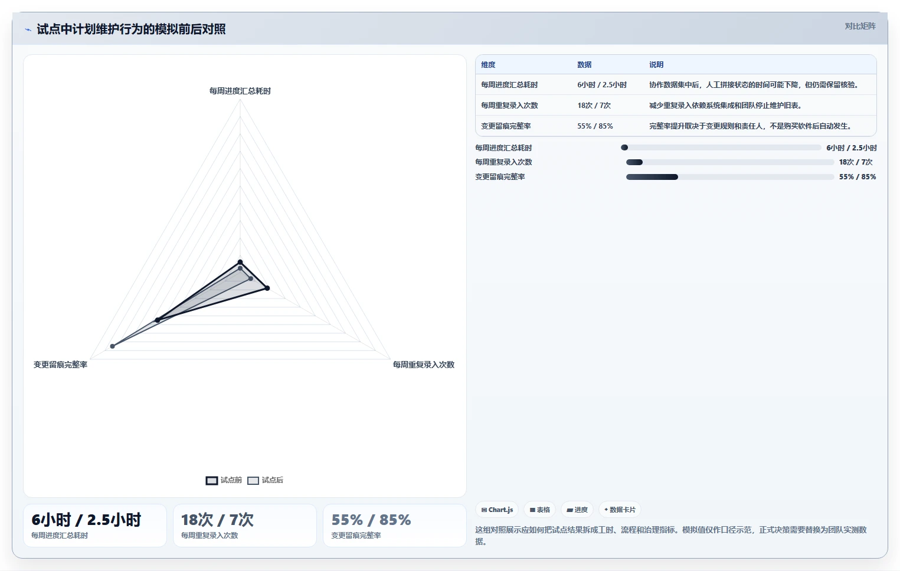Click the 变更留痕完整率 progress bar
The height and width of the screenshot is (571, 900).
click(730, 177)
